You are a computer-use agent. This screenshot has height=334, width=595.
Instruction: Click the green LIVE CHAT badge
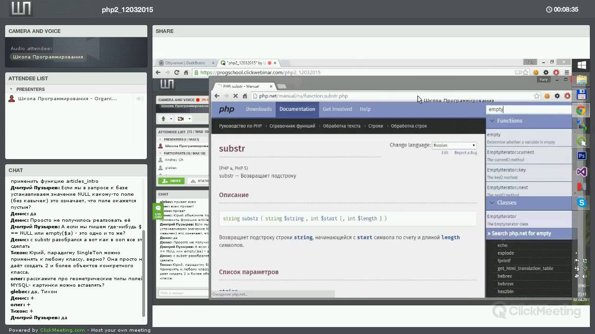point(158,212)
